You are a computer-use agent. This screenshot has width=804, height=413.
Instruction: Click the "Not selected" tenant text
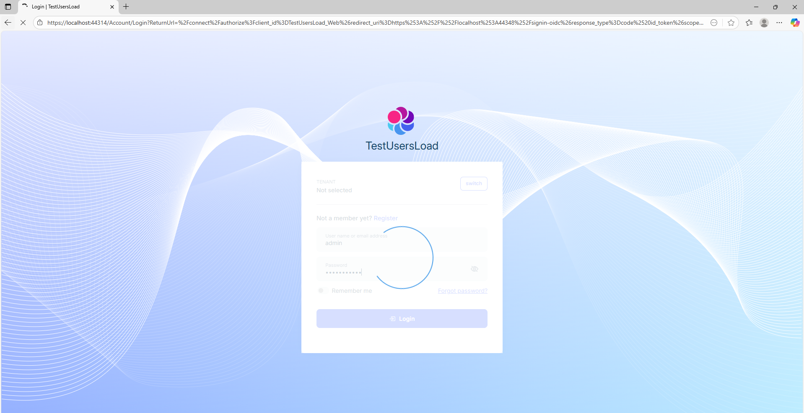[334, 190]
